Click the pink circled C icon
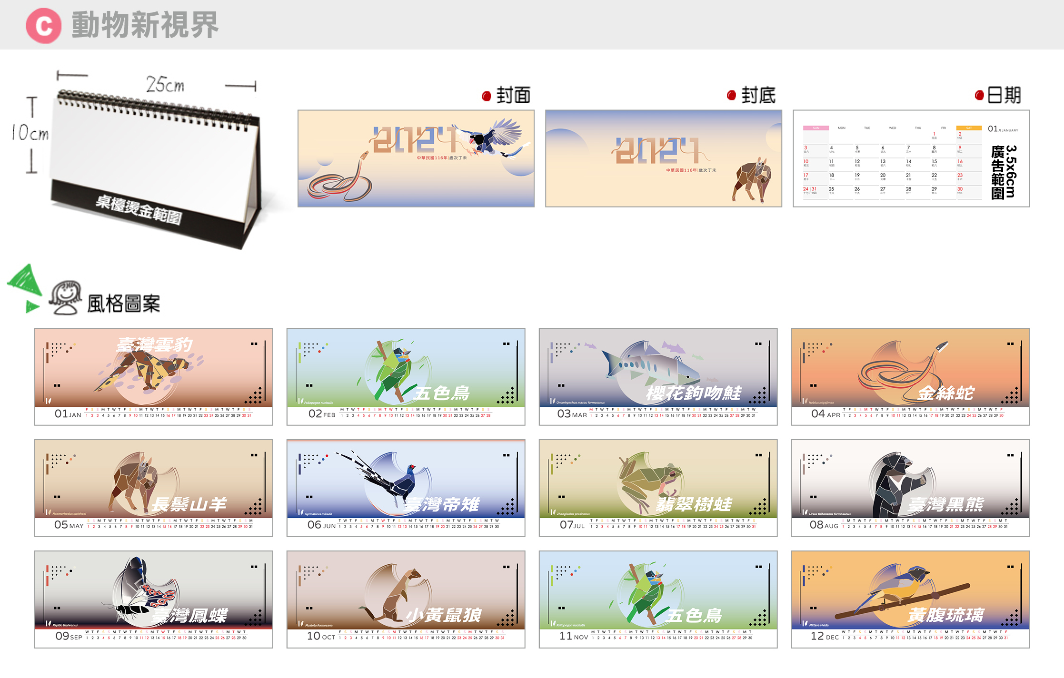 click(43, 26)
